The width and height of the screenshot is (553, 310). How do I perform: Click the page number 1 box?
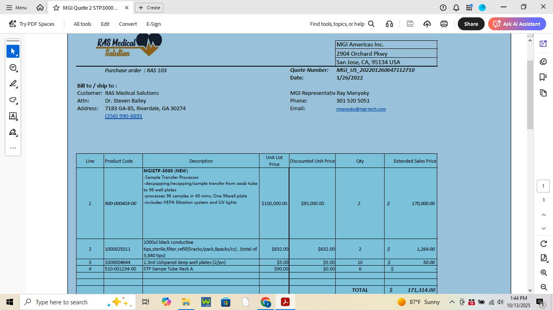[543, 186]
